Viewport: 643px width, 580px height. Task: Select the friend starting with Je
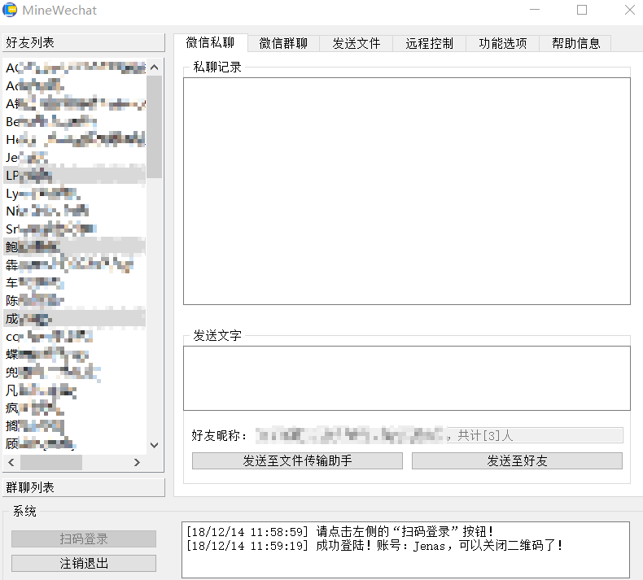(75, 157)
